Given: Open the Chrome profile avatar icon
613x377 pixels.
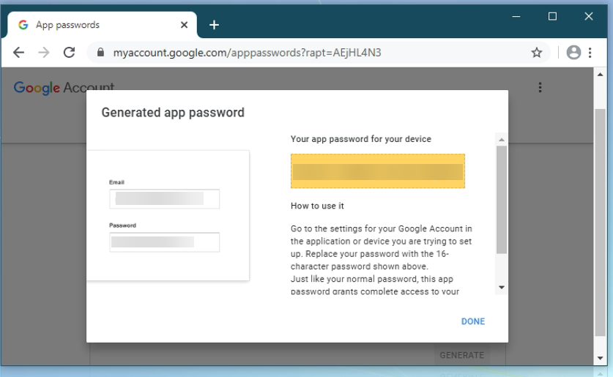Looking at the screenshot, I should pyautogui.click(x=573, y=53).
